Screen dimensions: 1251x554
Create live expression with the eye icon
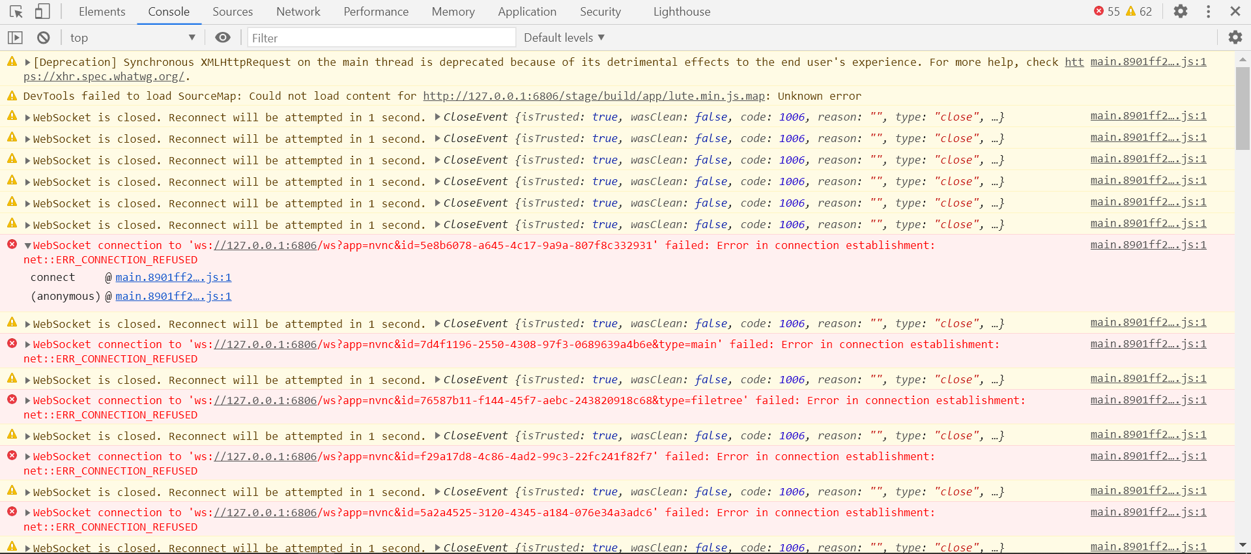223,38
